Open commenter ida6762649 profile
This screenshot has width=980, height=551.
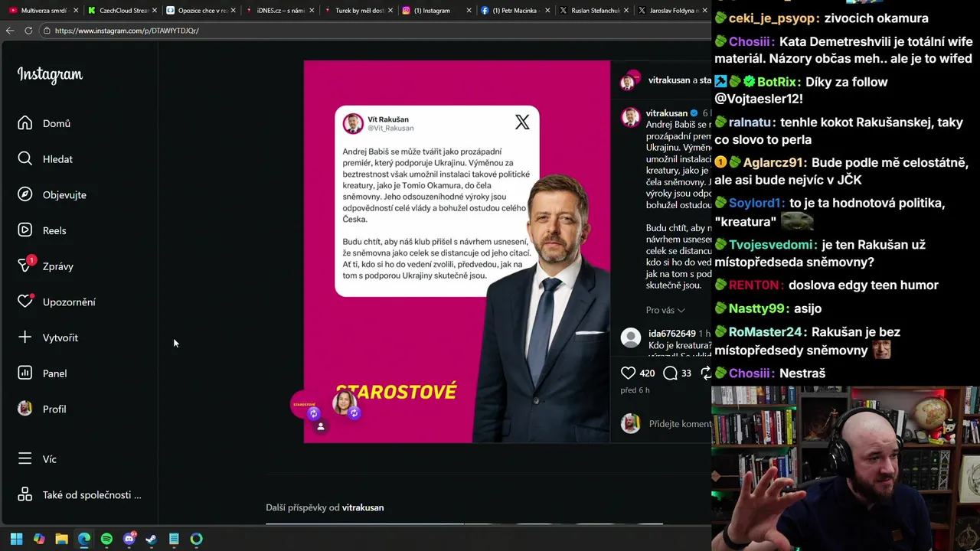point(671,334)
